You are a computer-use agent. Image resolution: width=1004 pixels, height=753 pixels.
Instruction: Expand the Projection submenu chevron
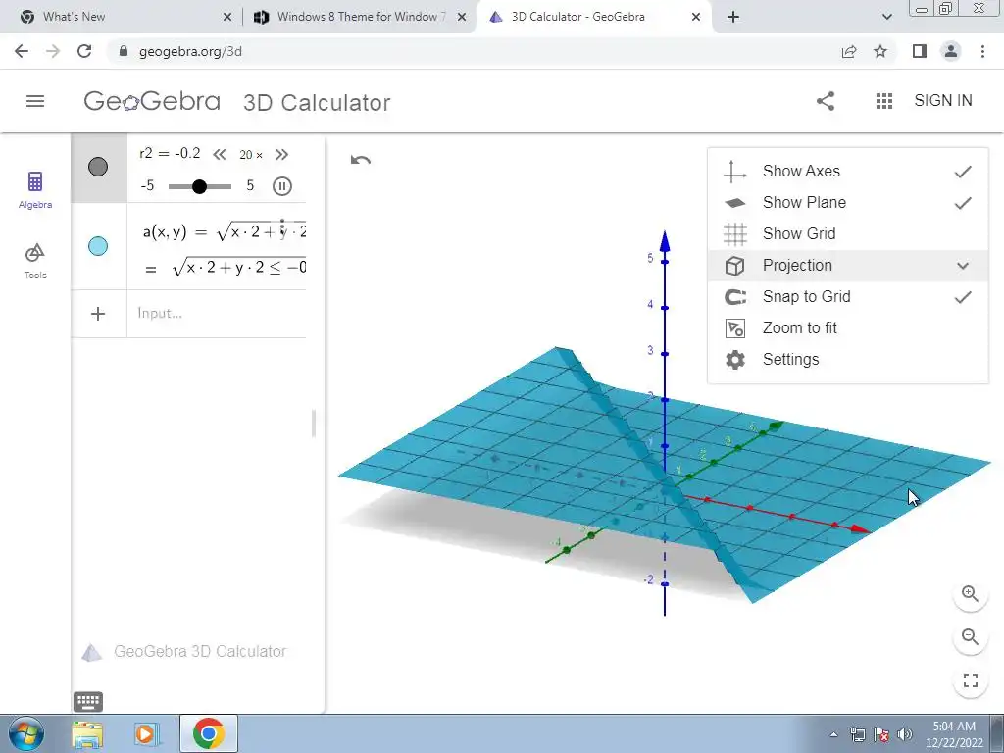click(963, 266)
